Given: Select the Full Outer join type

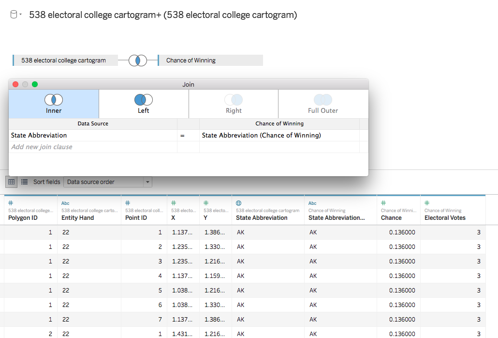Looking at the screenshot, I should point(323,104).
